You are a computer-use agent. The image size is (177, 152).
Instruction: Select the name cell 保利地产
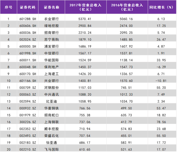click(52, 67)
